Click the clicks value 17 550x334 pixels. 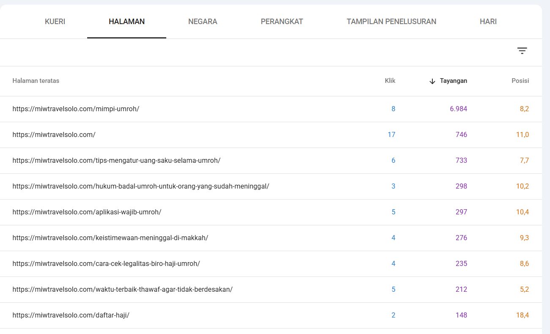coord(391,135)
